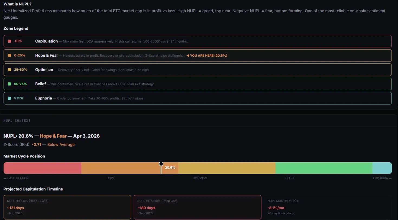The height and width of the screenshot is (220, 398).
Task: Expand the Projected Capitulation Timeline section
Action: [x=33, y=189]
